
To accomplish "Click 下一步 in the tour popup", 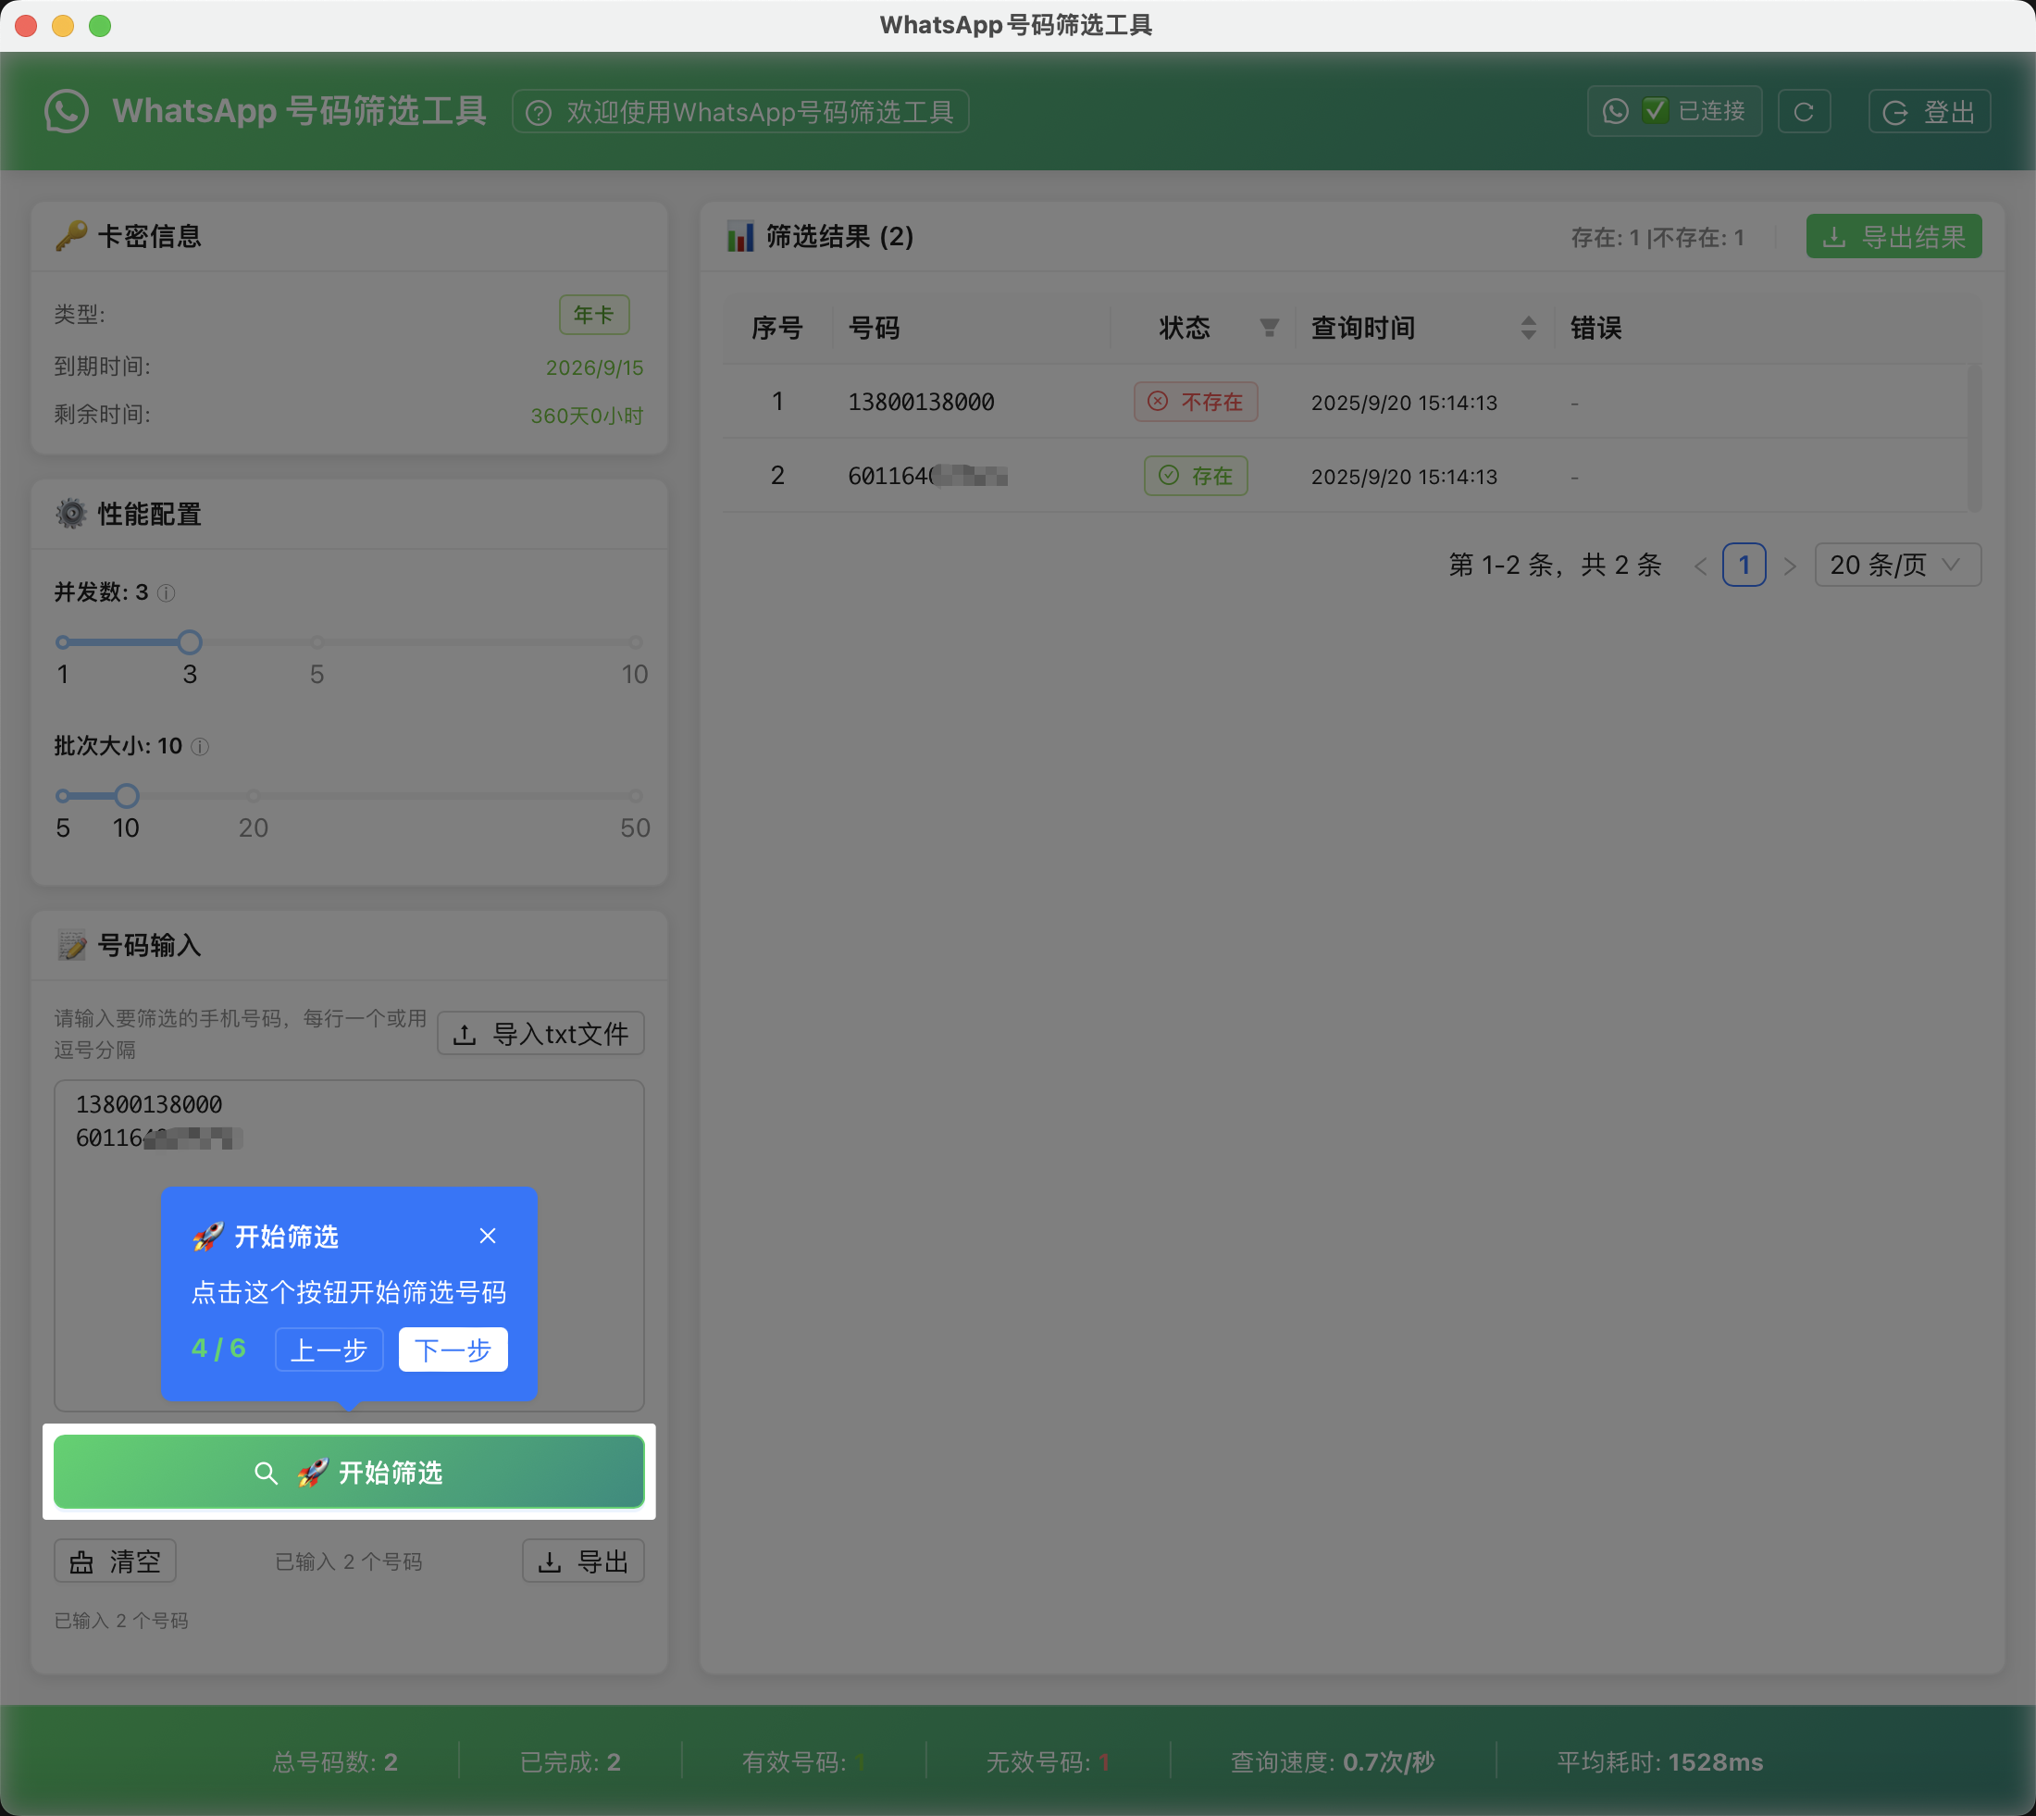I will (452, 1349).
